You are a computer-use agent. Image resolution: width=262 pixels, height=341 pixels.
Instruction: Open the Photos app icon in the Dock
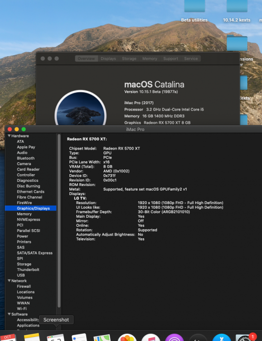(127, 337)
